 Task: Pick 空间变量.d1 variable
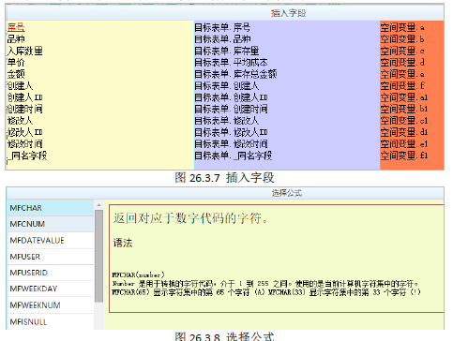tap(404, 132)
